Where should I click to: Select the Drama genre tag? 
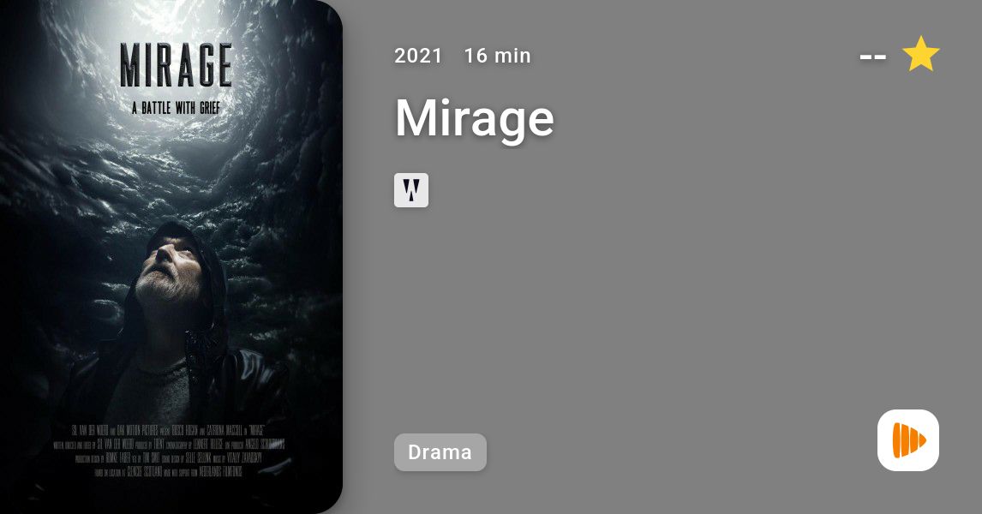(440, 452)
